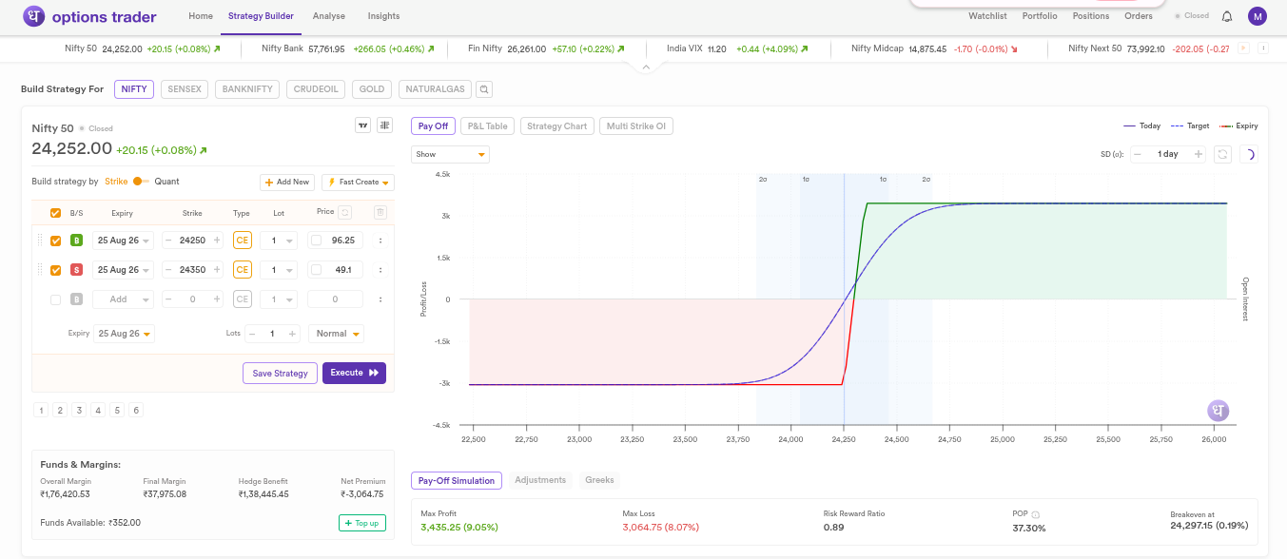Open more options for the 24250 leg
The width and height of the screenshot is (1287, 559).
click(380, 241)
